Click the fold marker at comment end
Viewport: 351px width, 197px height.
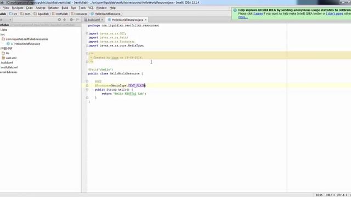pyautogui.click(x=87, y=62)
